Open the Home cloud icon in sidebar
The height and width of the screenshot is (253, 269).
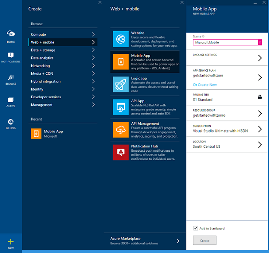11,33
